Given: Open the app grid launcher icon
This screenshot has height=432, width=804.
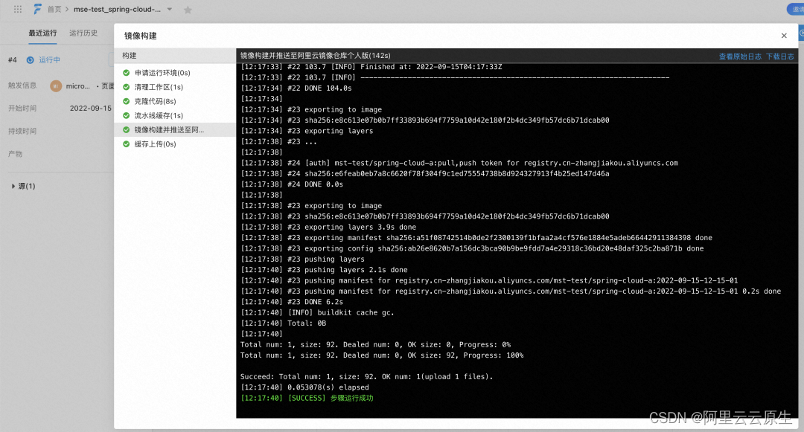Looking at the screenshot, I should pos(18,9).
